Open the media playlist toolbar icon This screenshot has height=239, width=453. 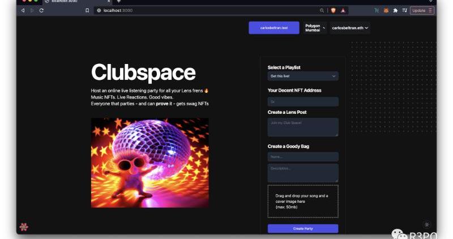click(x=404, y=10)
